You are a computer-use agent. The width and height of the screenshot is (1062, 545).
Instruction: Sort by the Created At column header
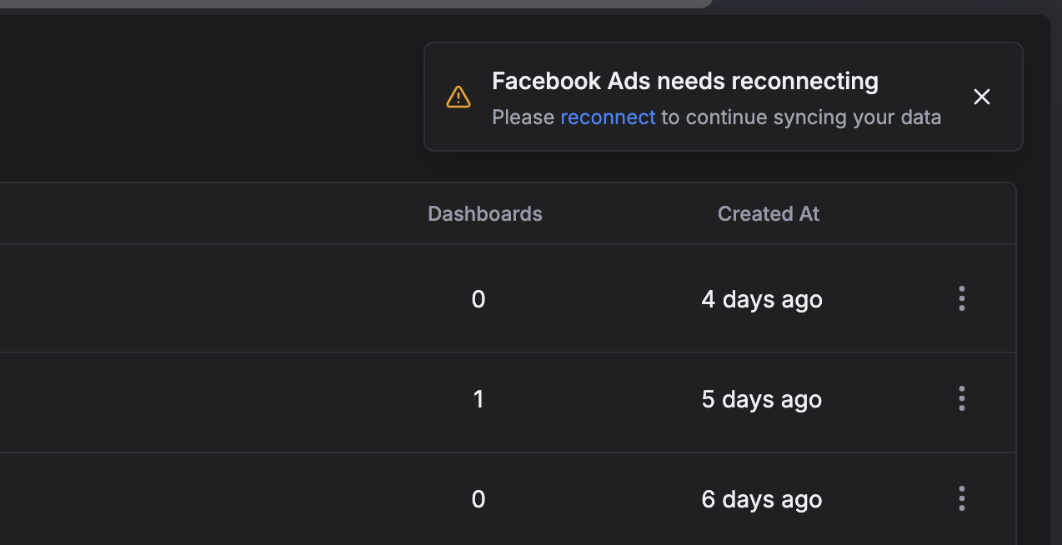click(769, 214)
